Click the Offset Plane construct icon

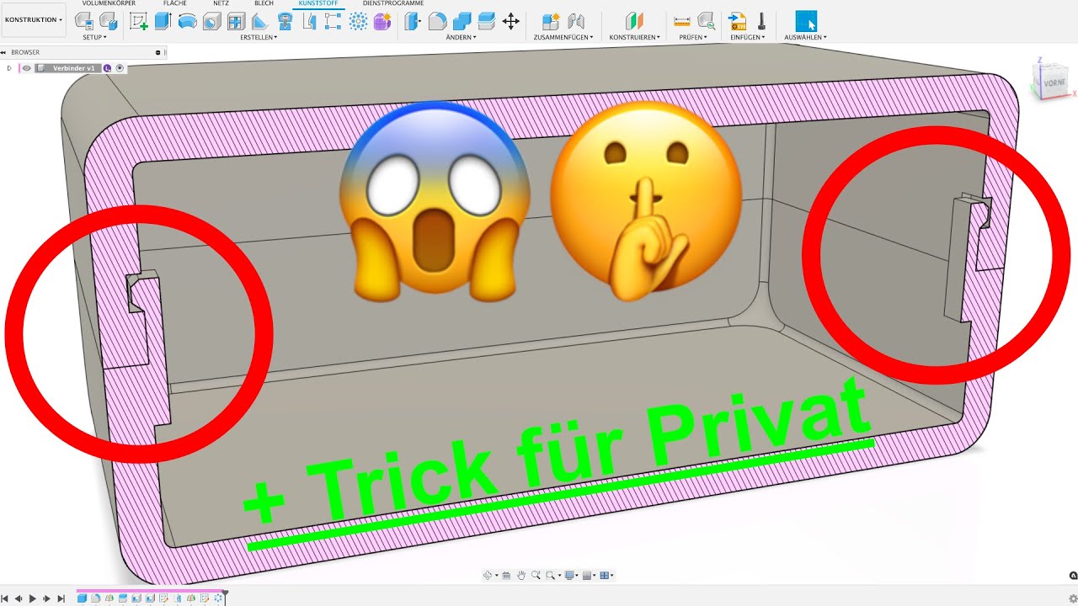coord(634,22)
